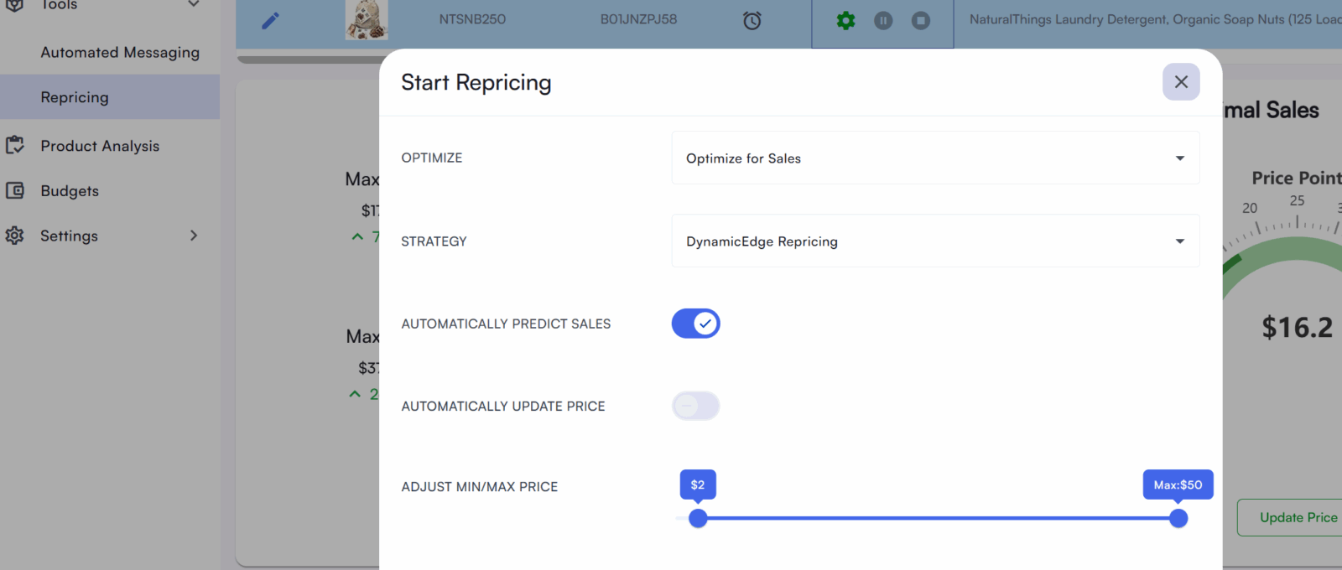Enable Automatically Update Price toggle
Image resolution: width=1342 pixels, height=570 pixels.
(x=695, y=406)
